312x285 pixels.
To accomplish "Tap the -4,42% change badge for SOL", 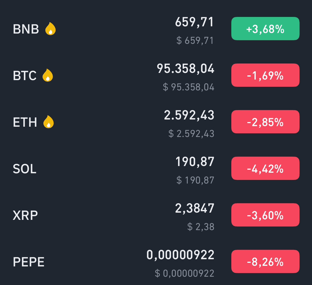I will click(265, 169).
